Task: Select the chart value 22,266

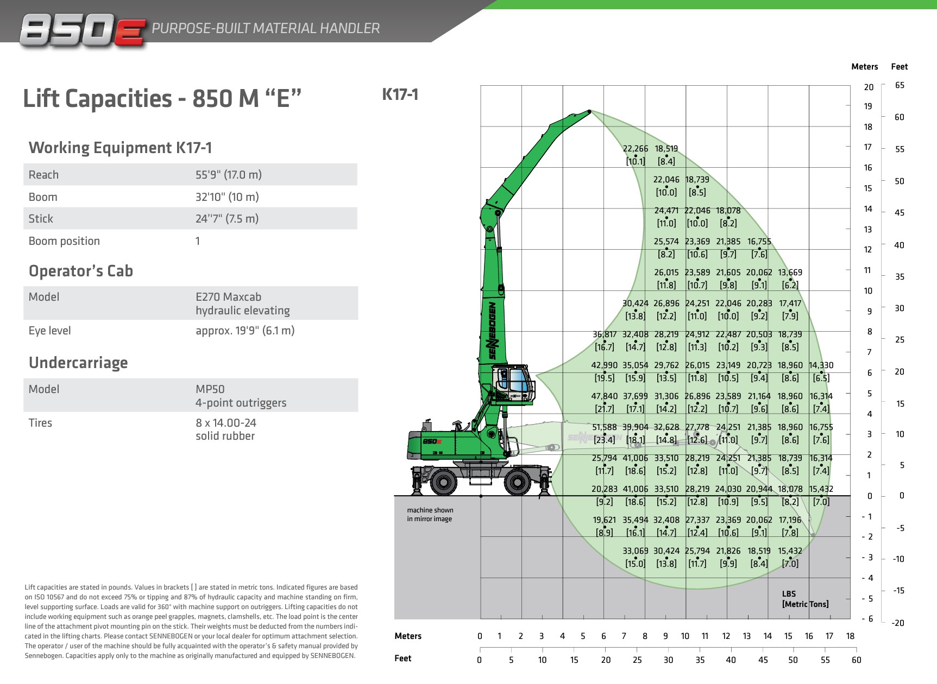Action: [636, 149]
